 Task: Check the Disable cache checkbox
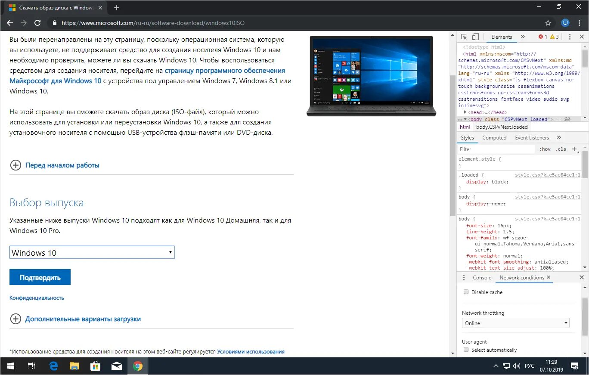[x=465, y=292]
